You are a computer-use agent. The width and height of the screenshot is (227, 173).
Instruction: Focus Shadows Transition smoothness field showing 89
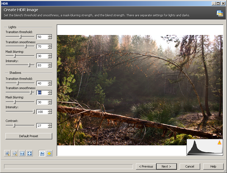coord(42,93)
